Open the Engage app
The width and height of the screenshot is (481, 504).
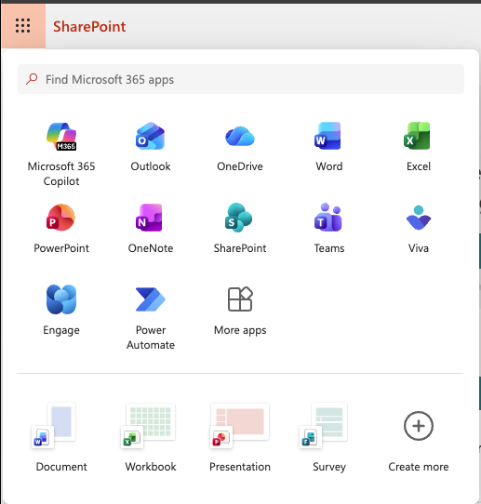(61, 311)
